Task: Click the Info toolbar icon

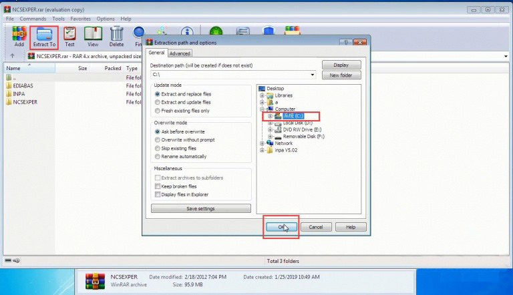Action: pyautogui.click(x=187, y=31)
